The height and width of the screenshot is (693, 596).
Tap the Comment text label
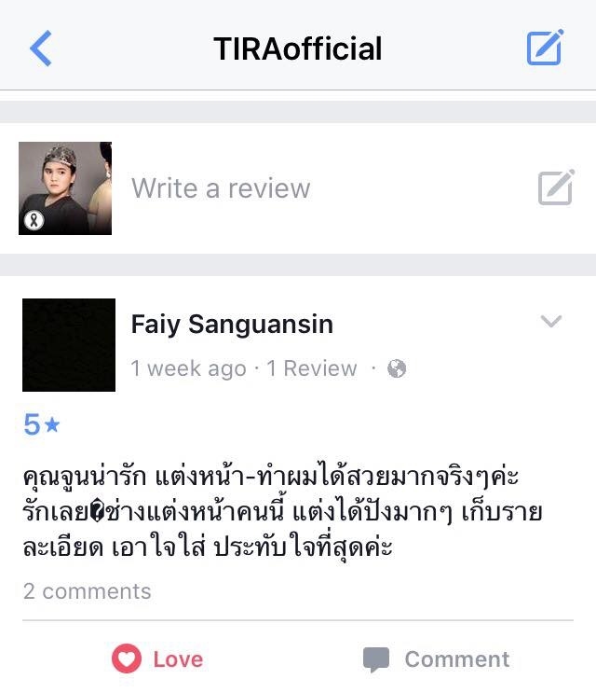coord(457,659)
